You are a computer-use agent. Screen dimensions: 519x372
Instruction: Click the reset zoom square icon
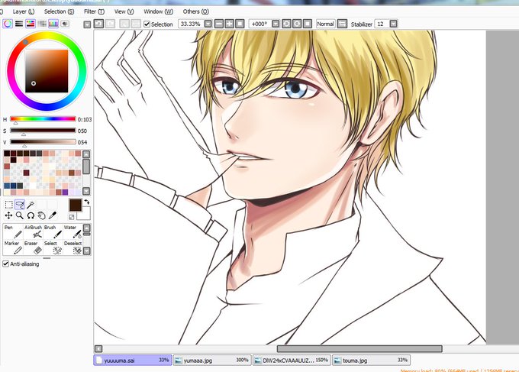click(x=240, y=24)
